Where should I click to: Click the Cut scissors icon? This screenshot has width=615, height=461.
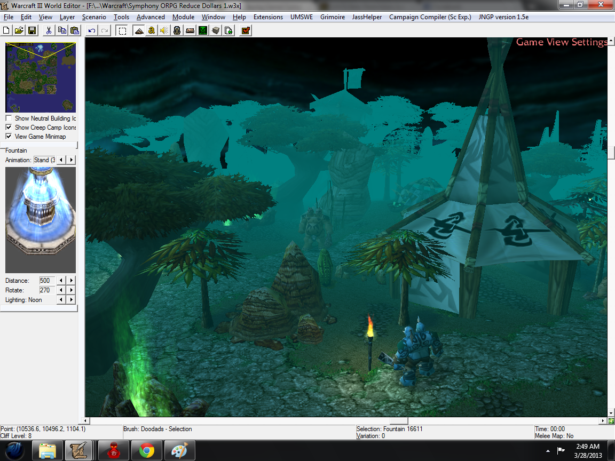tap(49, 30)
